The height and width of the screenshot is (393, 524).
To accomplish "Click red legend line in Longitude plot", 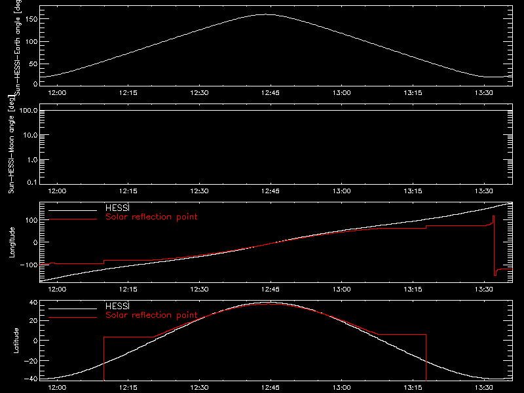I will point(73,219).
